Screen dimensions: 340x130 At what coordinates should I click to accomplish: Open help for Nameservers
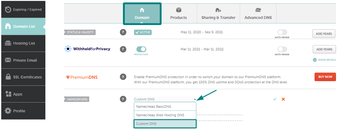point(123,99)
